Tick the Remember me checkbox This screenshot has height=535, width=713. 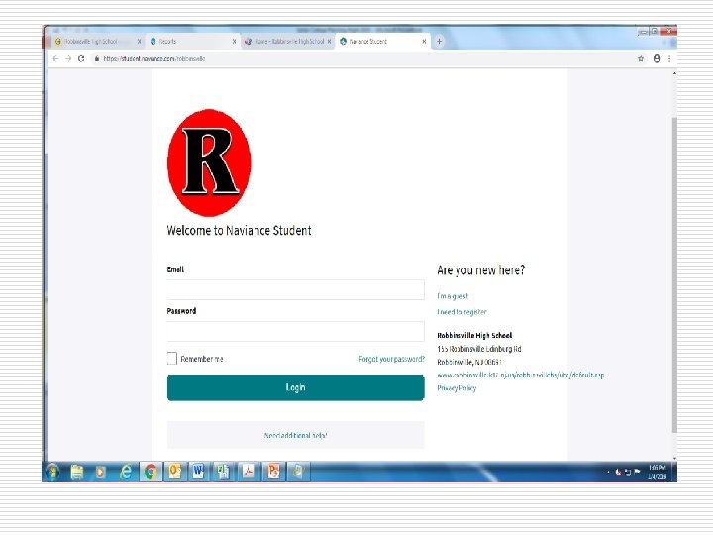point(172,359)
